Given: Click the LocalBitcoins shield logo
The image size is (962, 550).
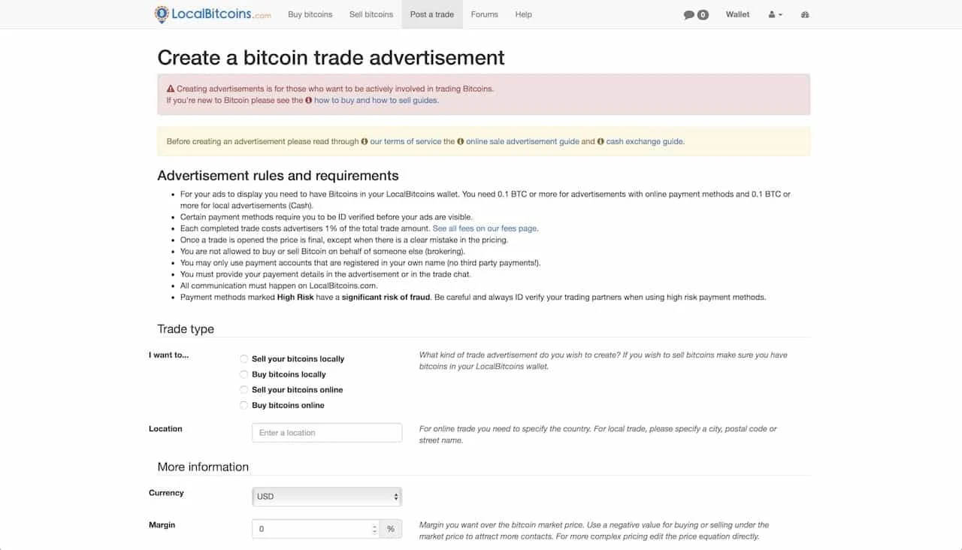Looking at the screenshot, I should click(x=162, y=14).
